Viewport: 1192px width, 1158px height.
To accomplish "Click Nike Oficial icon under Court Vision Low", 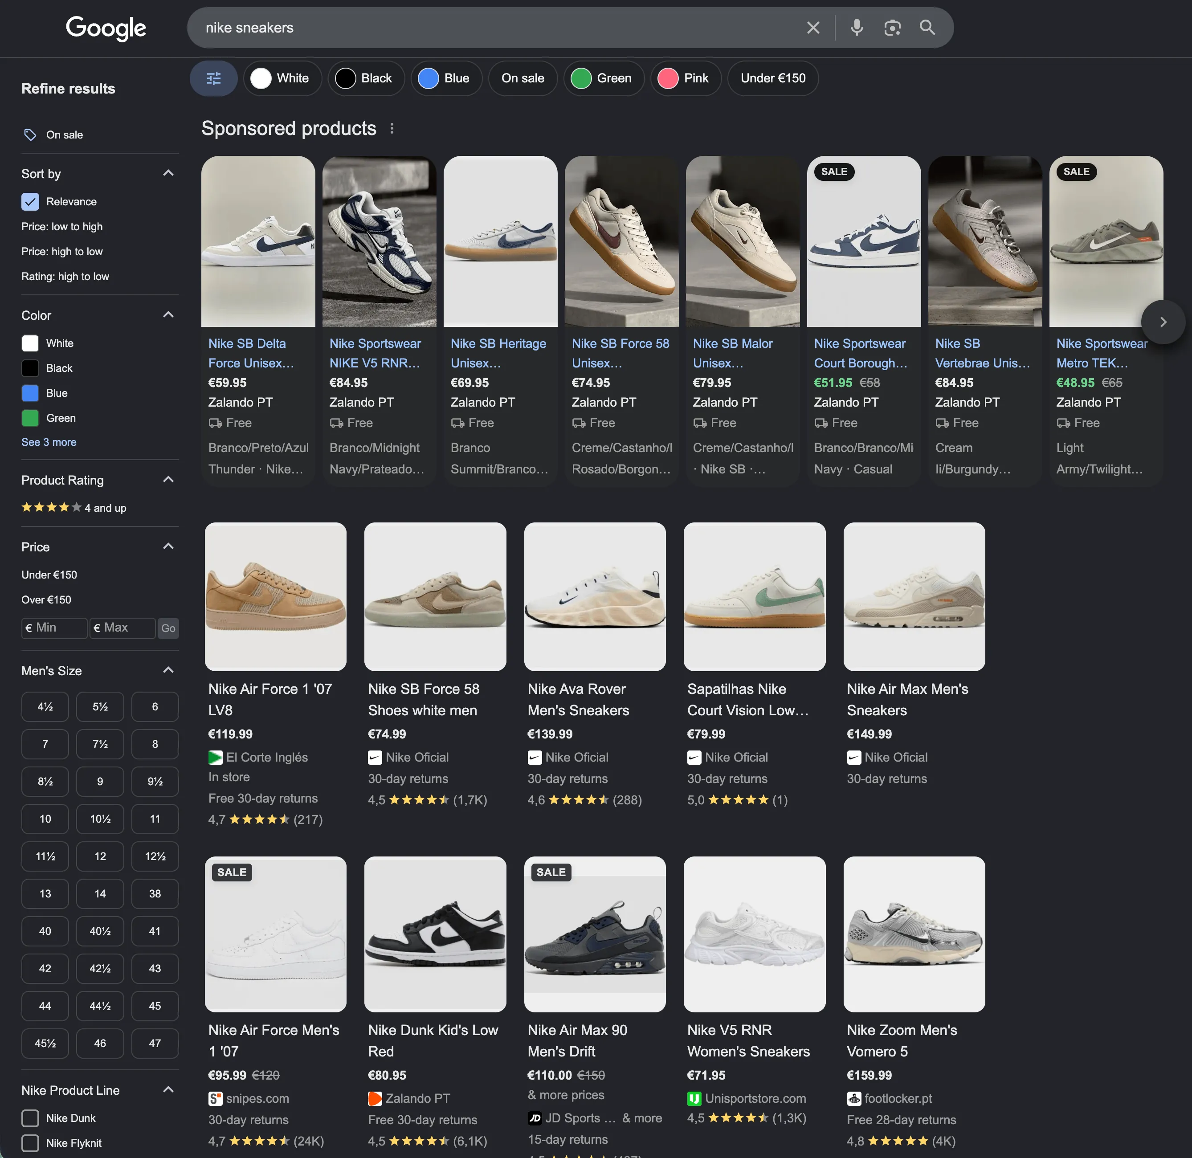I will coord(694,757).
